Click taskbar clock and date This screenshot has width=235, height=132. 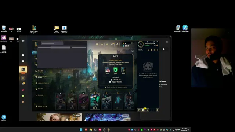[x=184, y=129]
